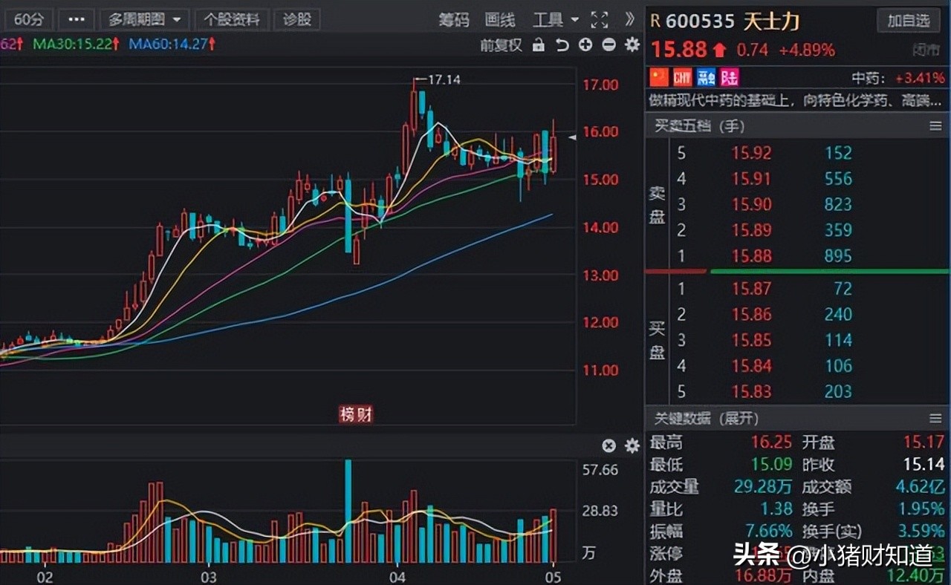Remove the volume indicator with the ⊗ icon
Image resolution: width=951 pixels, height=585 pixels.
(608, 445)
